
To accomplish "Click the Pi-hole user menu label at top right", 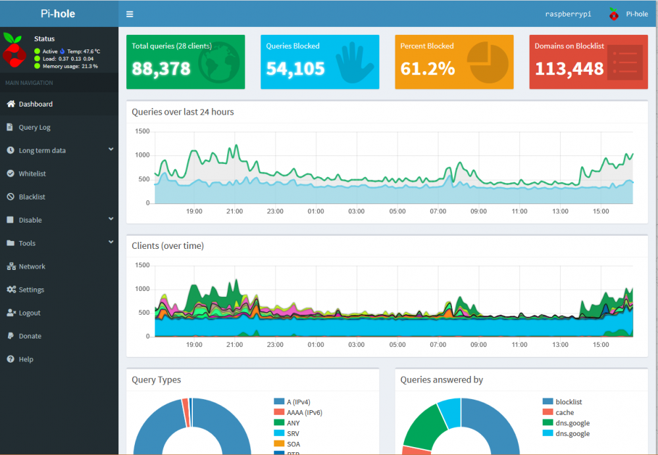I will tap(636, 14).
